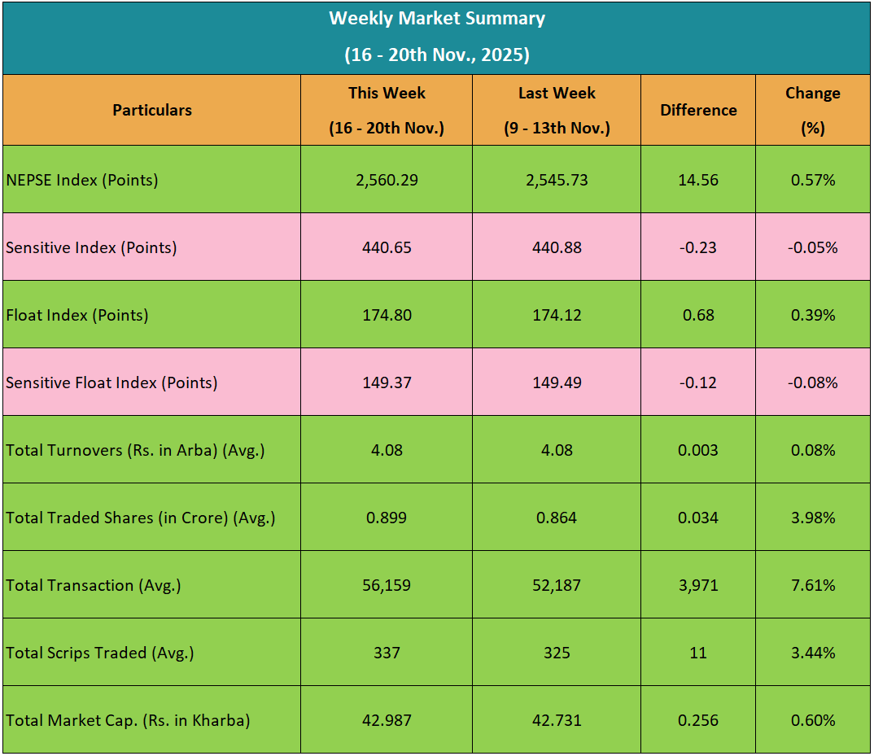Select the Sensitive Index (Points) row label

[x=91, y=247]
